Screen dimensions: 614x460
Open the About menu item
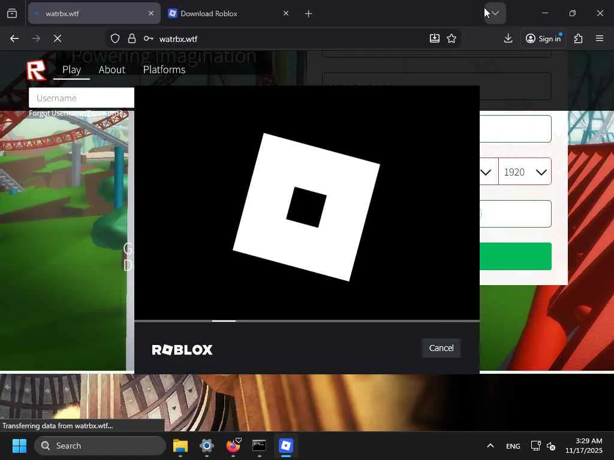click(x=112, y=69)
